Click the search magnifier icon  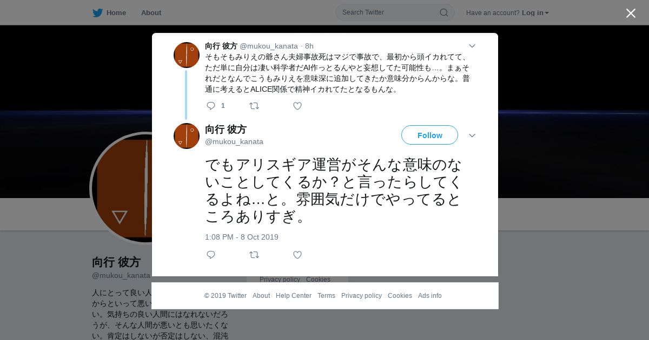click(x=443, y=12)
